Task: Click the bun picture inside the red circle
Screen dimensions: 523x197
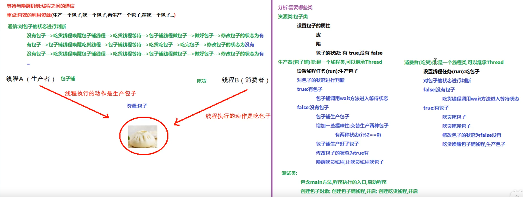Action: point(143,137)
